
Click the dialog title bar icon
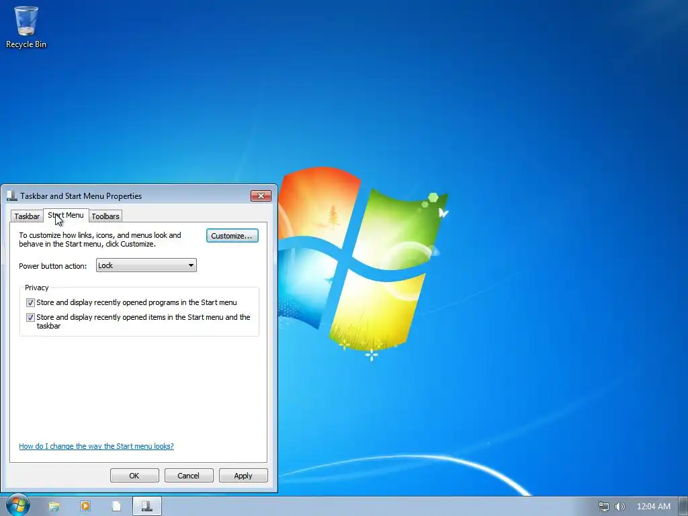(12, 196)
